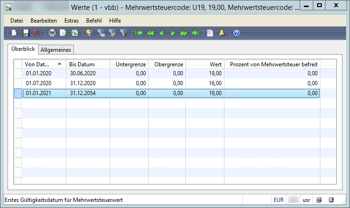Screen dimensions: 350x208
Task: Open the Befehl menu
Action: tap(94, 21)
